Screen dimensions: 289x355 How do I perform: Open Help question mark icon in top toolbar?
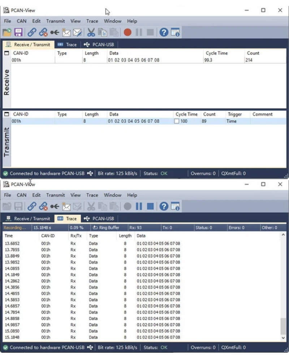coord(164,33)
